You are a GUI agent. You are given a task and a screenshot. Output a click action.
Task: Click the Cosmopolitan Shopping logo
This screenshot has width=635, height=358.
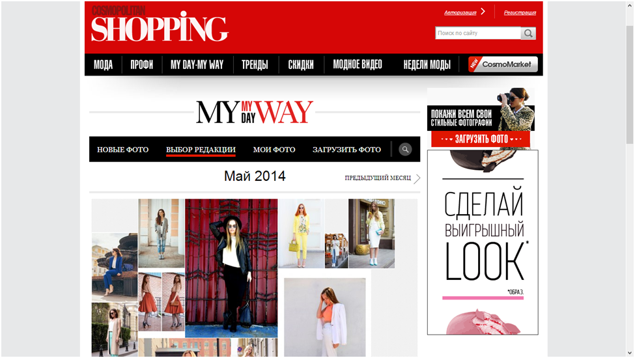(x=160, y=24)
